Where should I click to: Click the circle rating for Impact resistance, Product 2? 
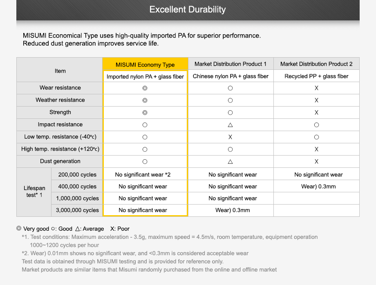(x=316, y=125)
